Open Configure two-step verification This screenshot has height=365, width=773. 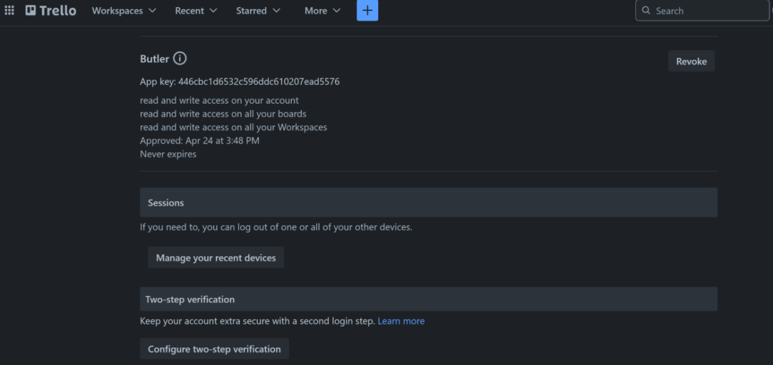(214, 349)
